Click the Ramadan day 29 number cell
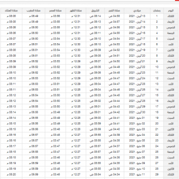This screenshot has height=179, width=179. [x=157, y=175]
